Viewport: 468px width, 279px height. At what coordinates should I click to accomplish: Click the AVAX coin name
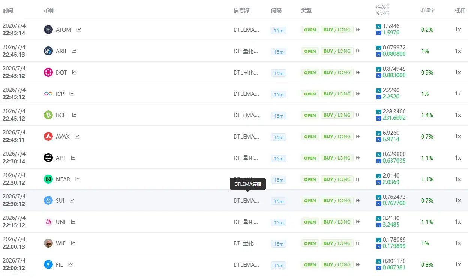tap(63, 136)
